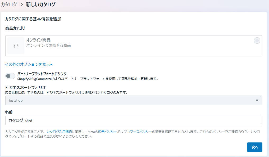Click the ビジネスポートフォリオ section label

coord(26,88)
